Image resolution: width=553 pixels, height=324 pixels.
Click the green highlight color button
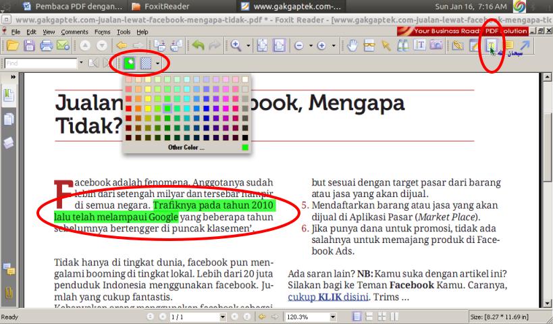tap(130, 63)
